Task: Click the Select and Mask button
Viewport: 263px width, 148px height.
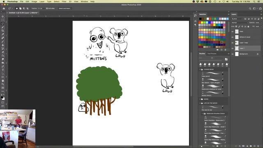Action: pos(65,8)
